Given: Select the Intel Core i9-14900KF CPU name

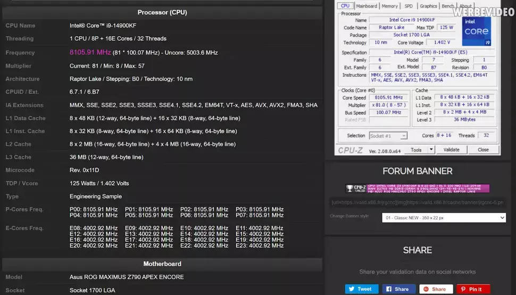Looking at the screenshot, I should [103, 26].
